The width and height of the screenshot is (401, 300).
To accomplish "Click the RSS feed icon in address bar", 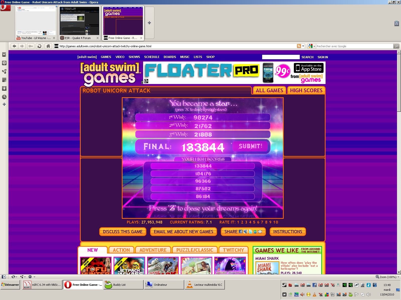I will [x=299, y=46].
